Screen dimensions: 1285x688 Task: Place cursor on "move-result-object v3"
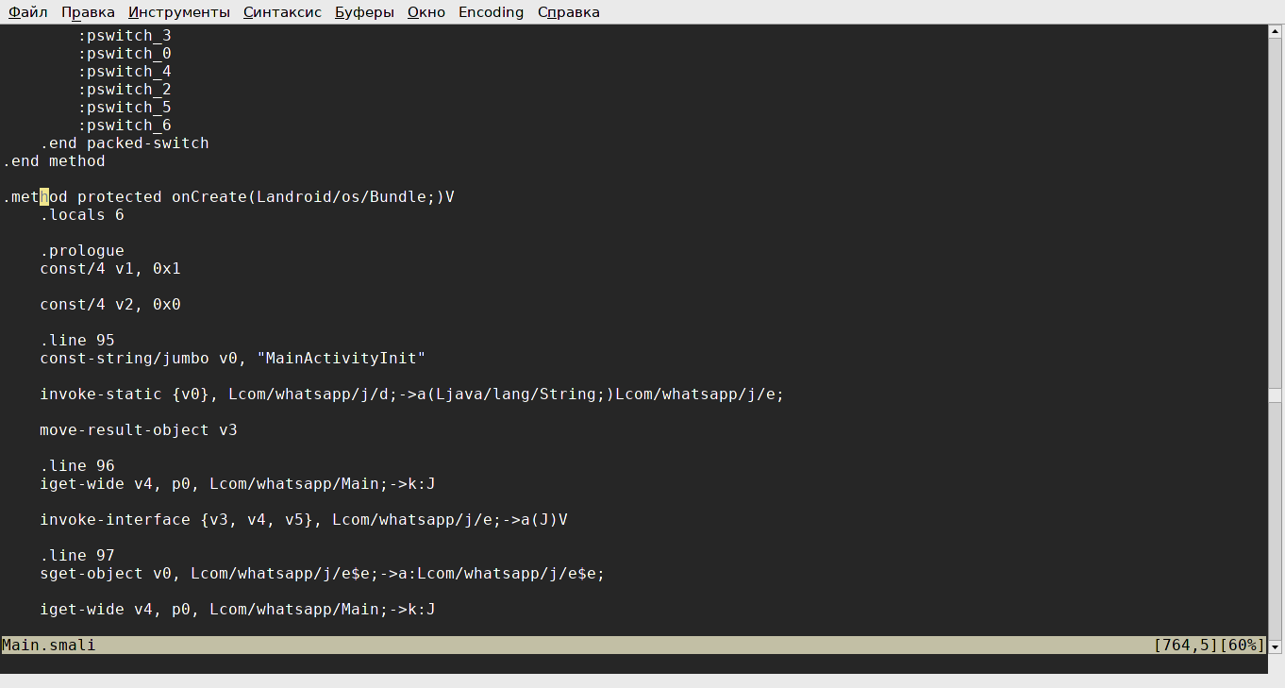pos(138,430)
